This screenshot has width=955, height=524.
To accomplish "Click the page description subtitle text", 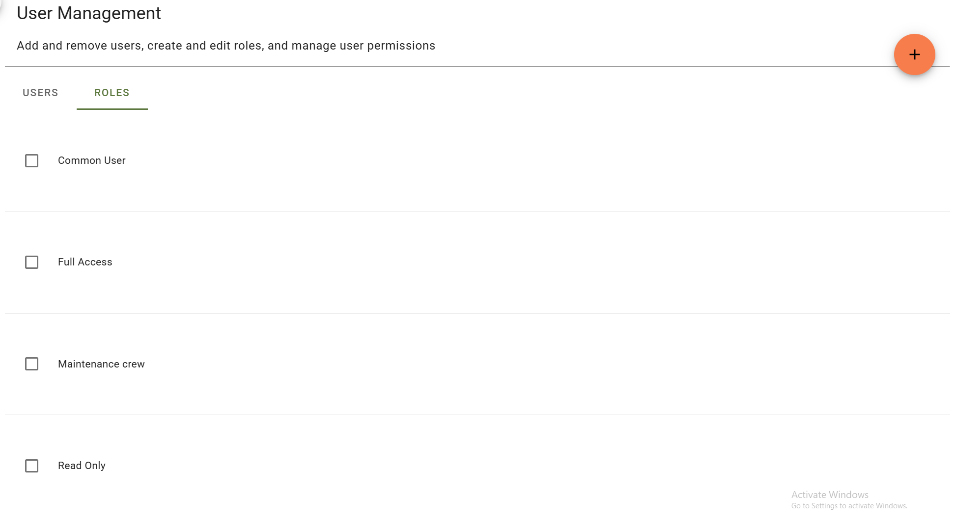I will click(226, 46).
